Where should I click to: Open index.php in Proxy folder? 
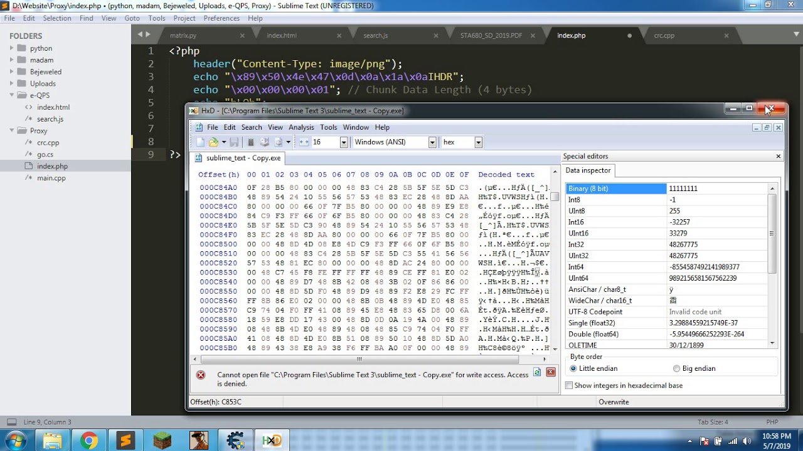pos(52,167)
